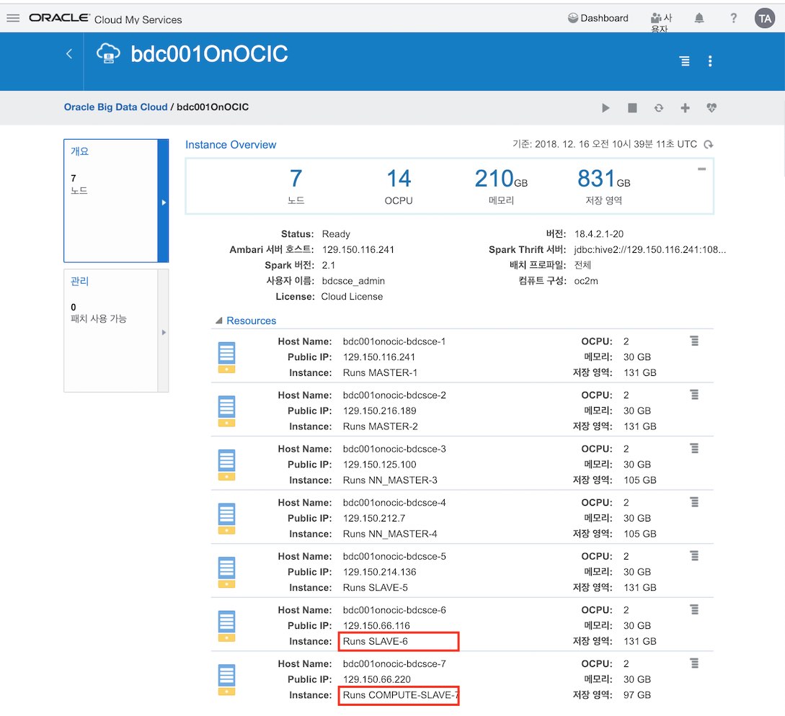Click server icon of MASTER-2 node
Image resolution: width=785 pixels, height=716 pixels.
[x=227, y=411]
